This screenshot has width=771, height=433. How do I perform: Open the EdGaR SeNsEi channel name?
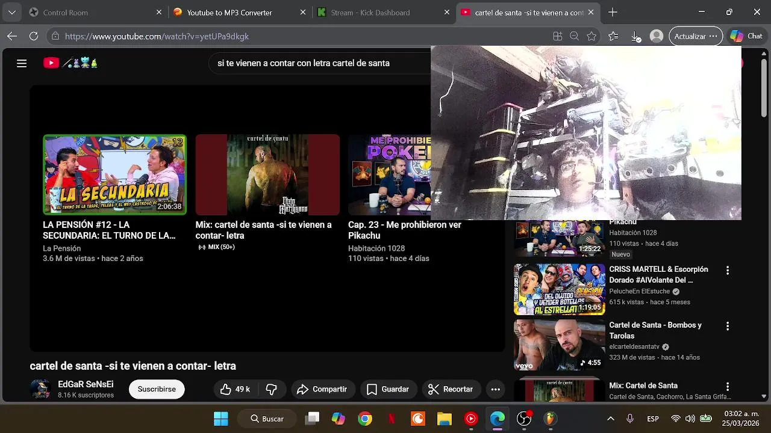(86, 384)
